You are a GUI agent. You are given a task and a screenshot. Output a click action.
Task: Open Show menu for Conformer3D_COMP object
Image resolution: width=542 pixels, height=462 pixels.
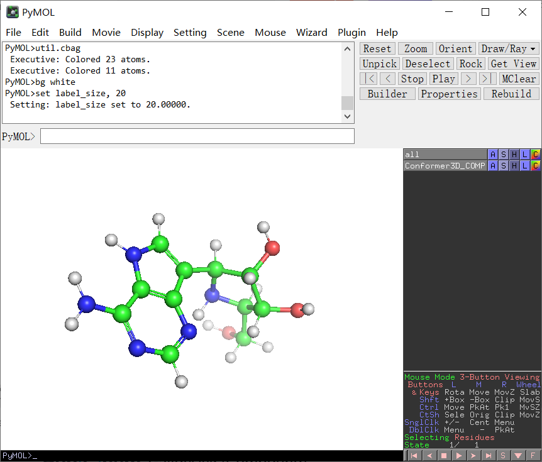click(503, 166)
